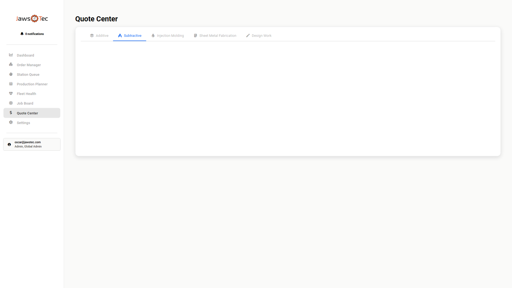Click the Design Work pencil icon
The height and width of the screenshot is (288, 512).
coord(248,36)
